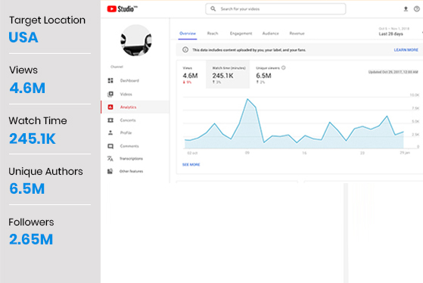Click the channel avatar picture
This screenshot has height=283, width=423.
click(136, 40)
